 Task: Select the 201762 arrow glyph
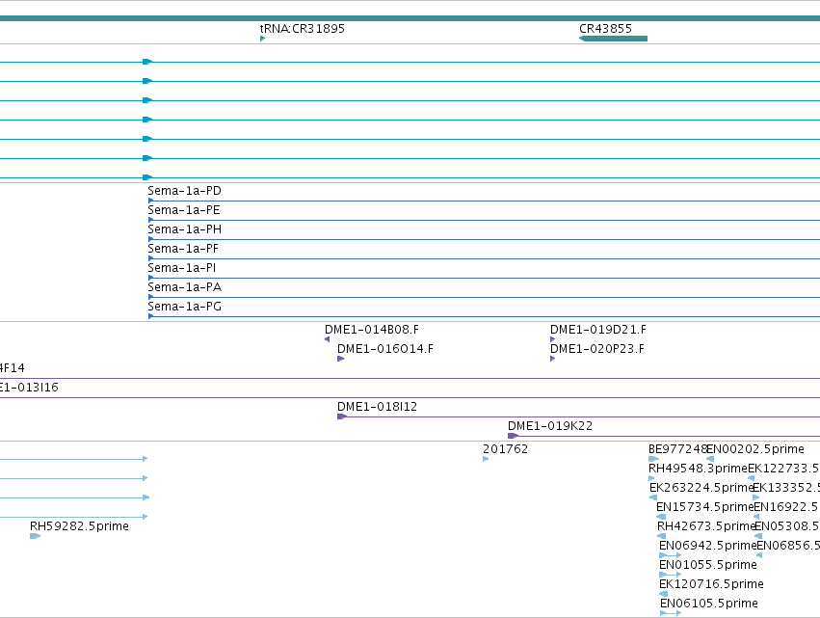[x=486, y=459]
